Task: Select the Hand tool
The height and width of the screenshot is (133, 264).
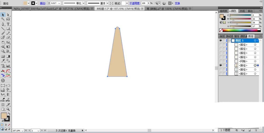Action: 3,109
